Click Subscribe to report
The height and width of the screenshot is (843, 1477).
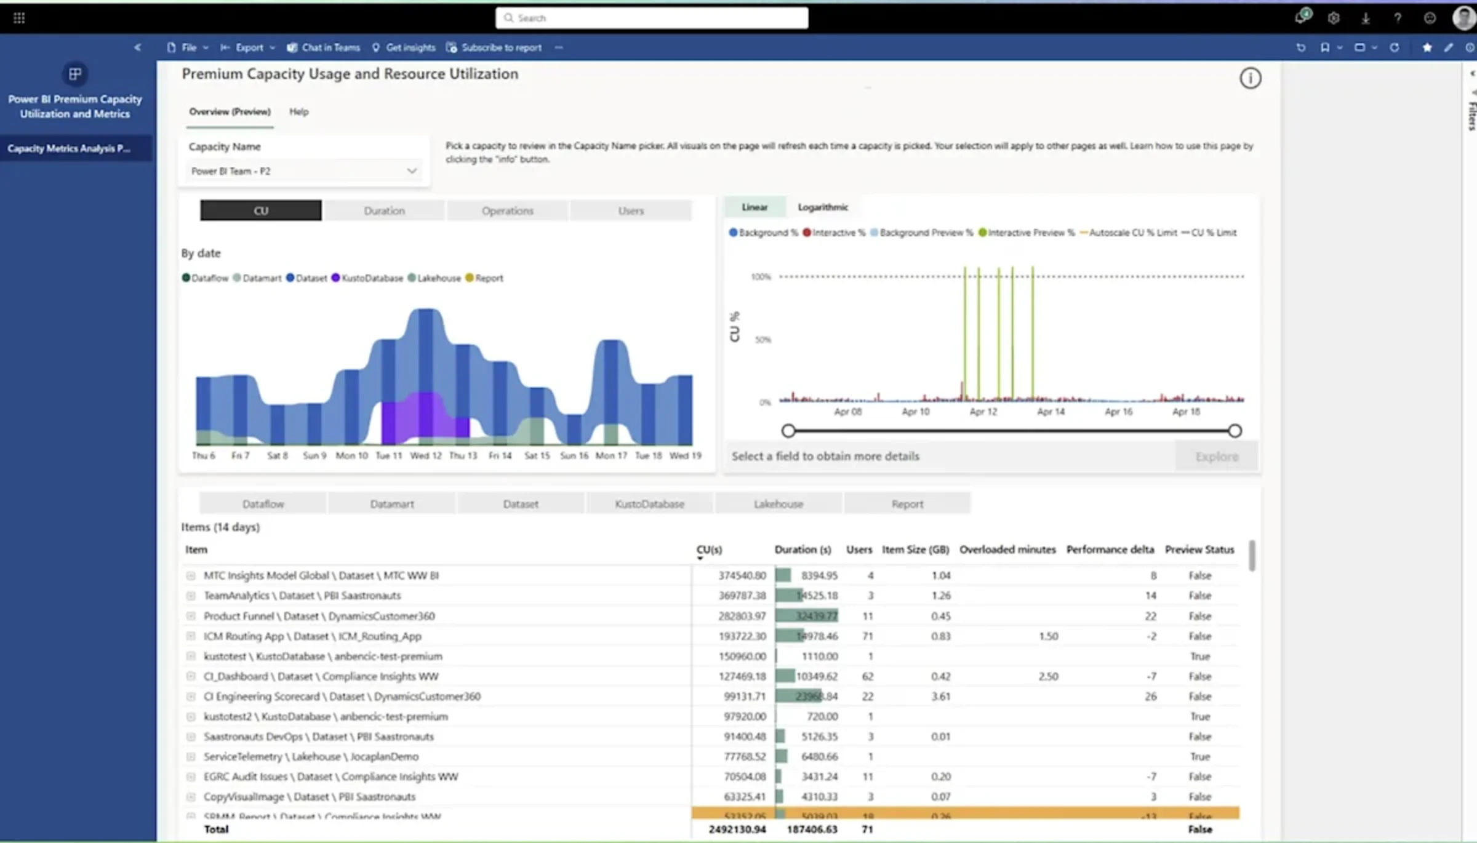(501, 47)
